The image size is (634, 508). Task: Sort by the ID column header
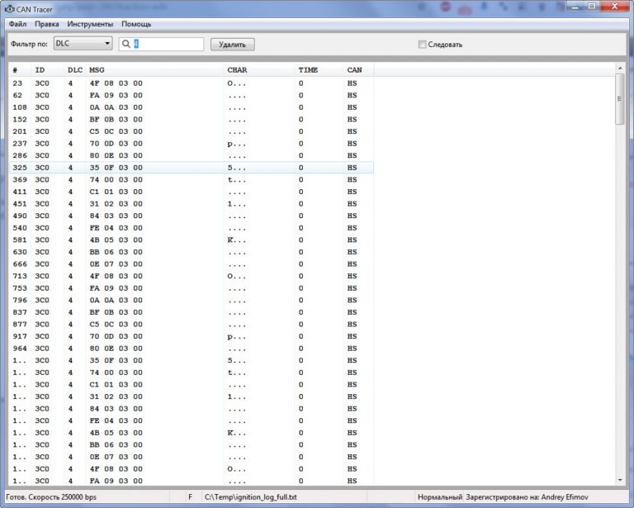point(40,70)
